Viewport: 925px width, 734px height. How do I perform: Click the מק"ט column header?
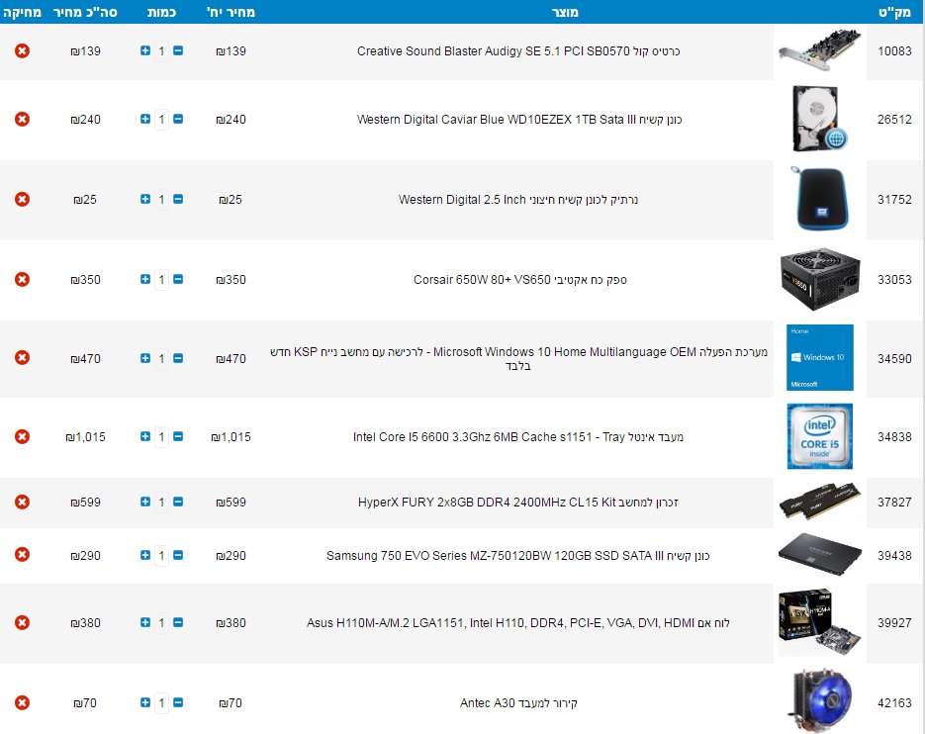894,11
